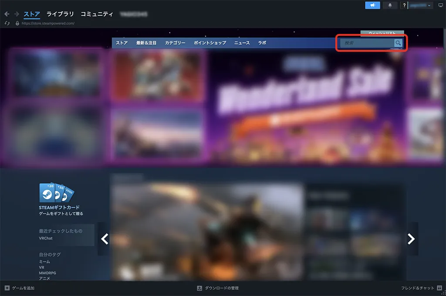
Task: Click the ダウンロードの管理 download icon
Action: click(199, 288)
